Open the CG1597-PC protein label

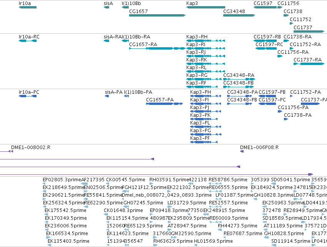(272, 100)
